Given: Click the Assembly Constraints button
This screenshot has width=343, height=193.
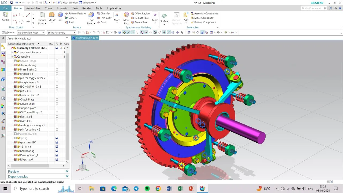Looking at the screenshot, I should 204,13.
